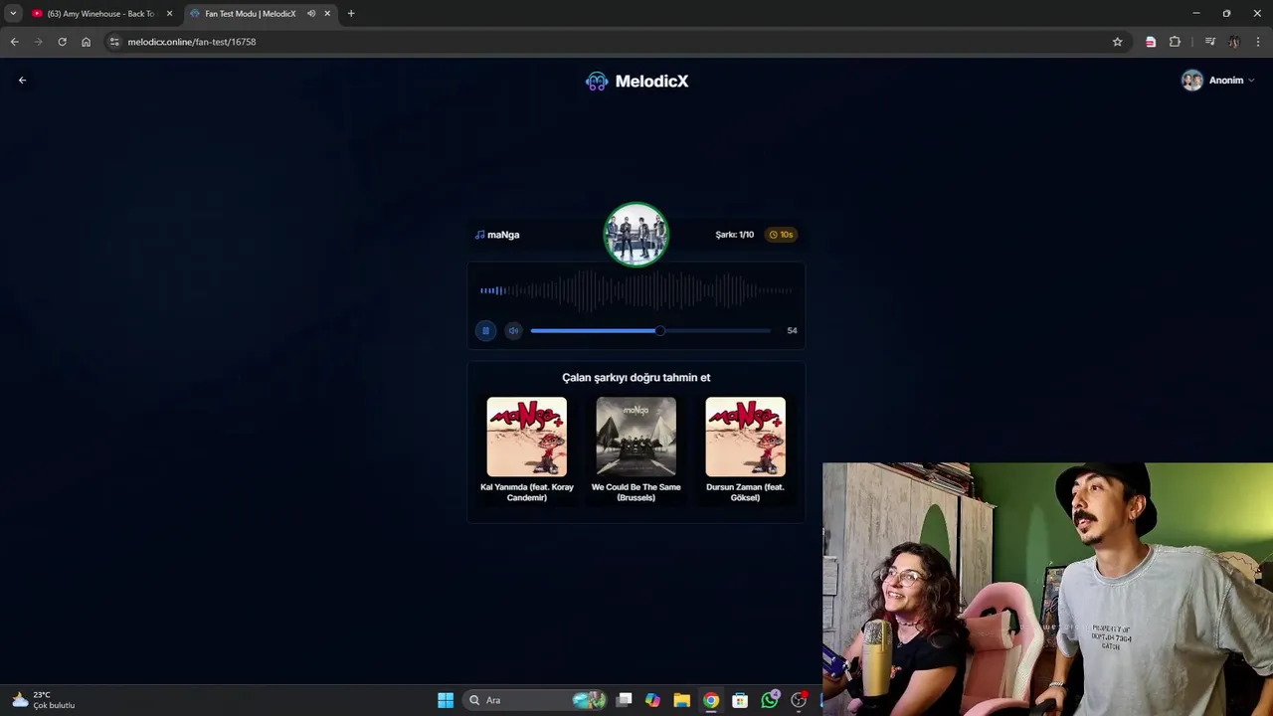The image size is (1273, 716).
Task: Choose Dursun Zaman (feat. Göksel) answer
Action: pos(746,449)
